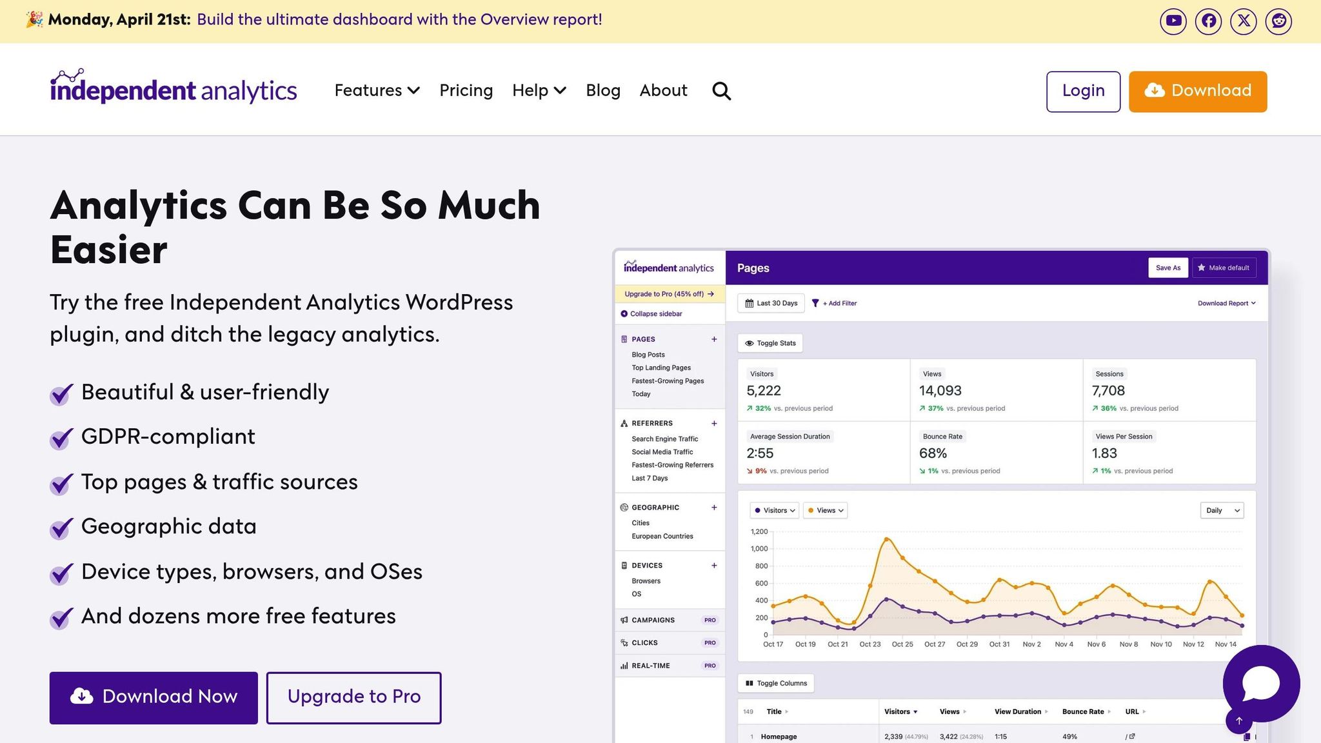Open the search magnifier icon

click(721, 91)
